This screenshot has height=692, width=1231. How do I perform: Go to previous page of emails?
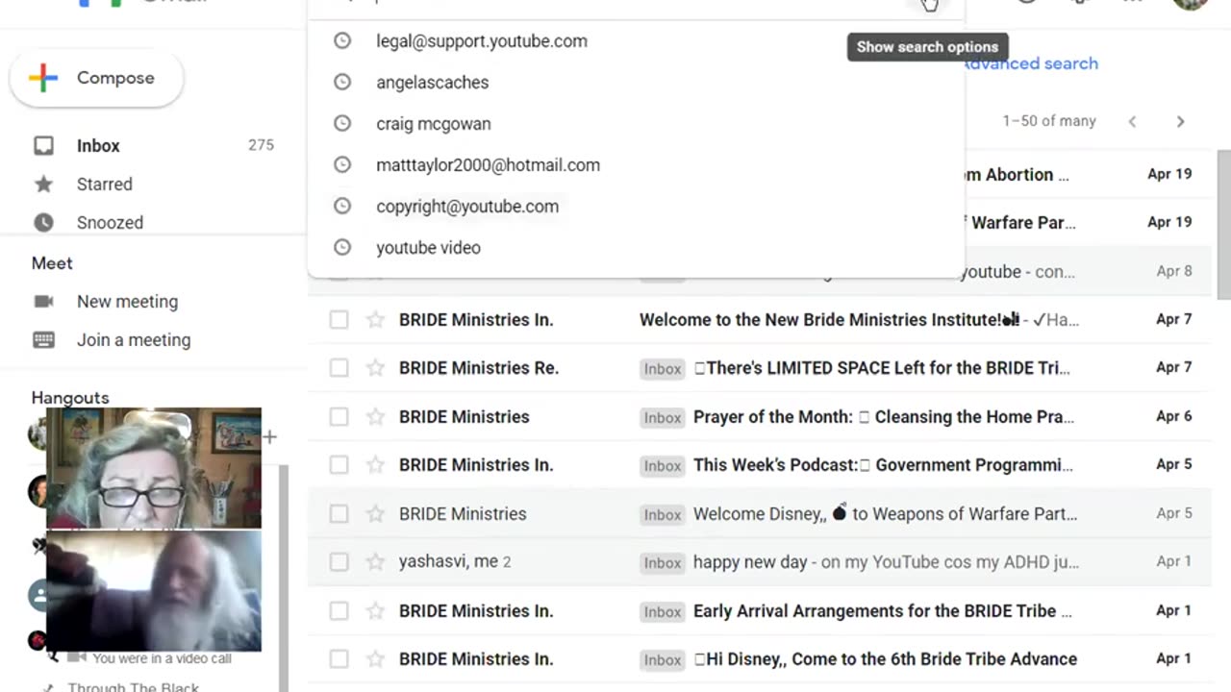point(1132,121)
